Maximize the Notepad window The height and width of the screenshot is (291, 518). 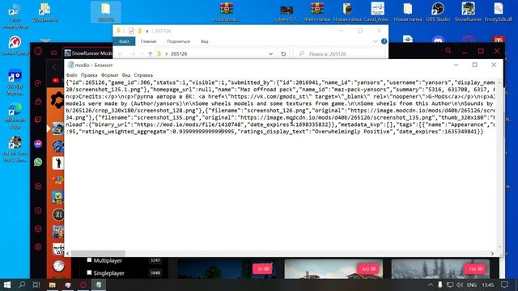[x=474, y=65]
